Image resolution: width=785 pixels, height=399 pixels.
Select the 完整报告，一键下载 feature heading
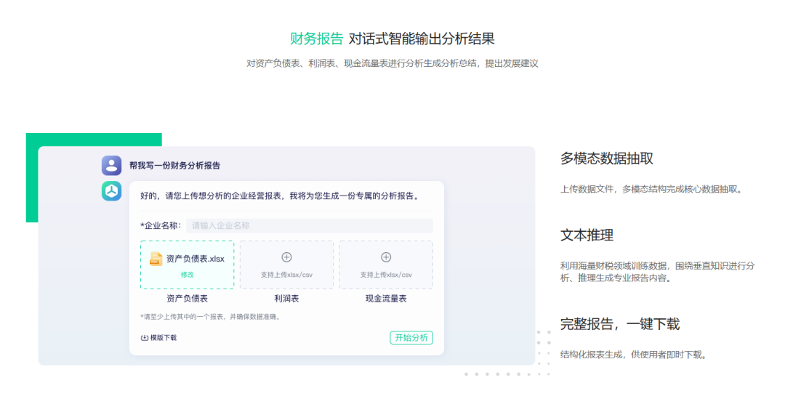620,324
